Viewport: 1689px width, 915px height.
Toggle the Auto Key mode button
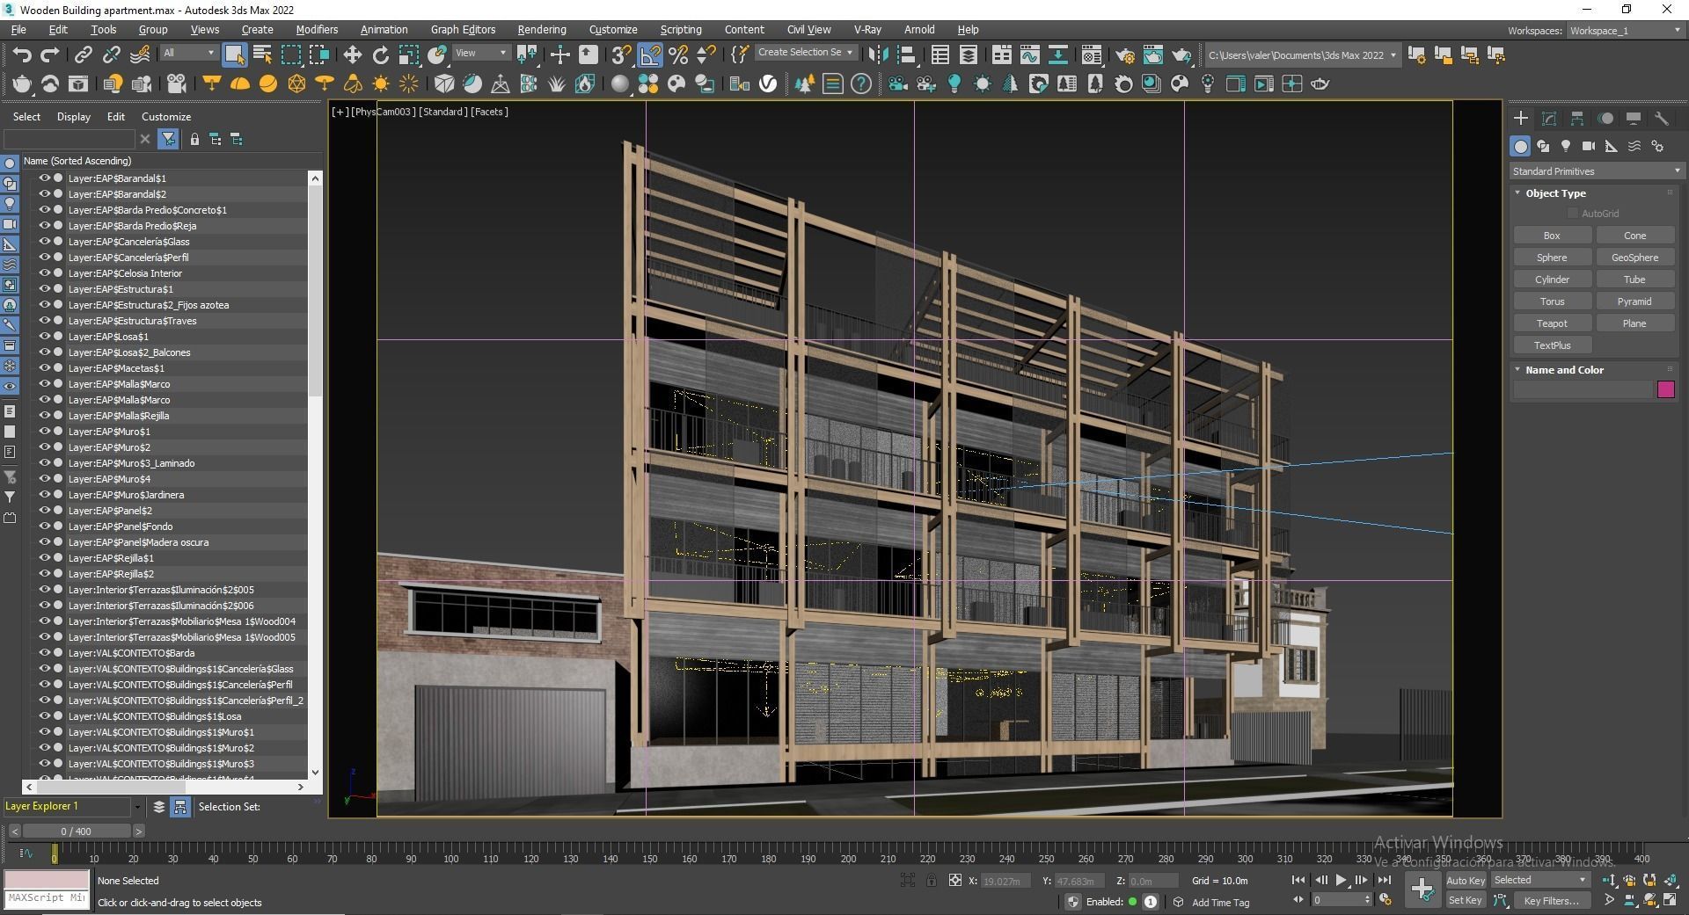[x=1465, y=880]
